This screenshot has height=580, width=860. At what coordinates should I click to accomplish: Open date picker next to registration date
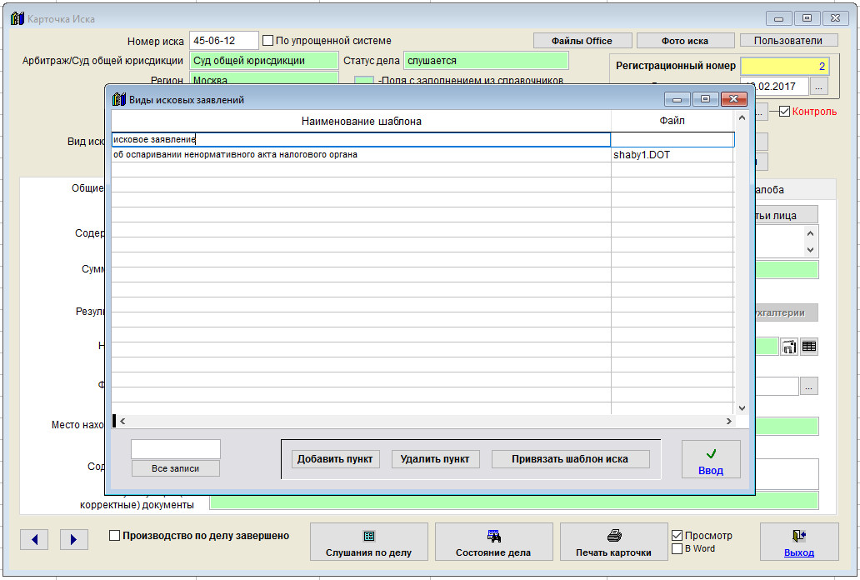tap(820, 86)
